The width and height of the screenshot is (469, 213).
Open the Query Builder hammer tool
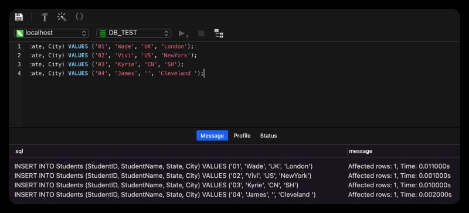(45, 17)
